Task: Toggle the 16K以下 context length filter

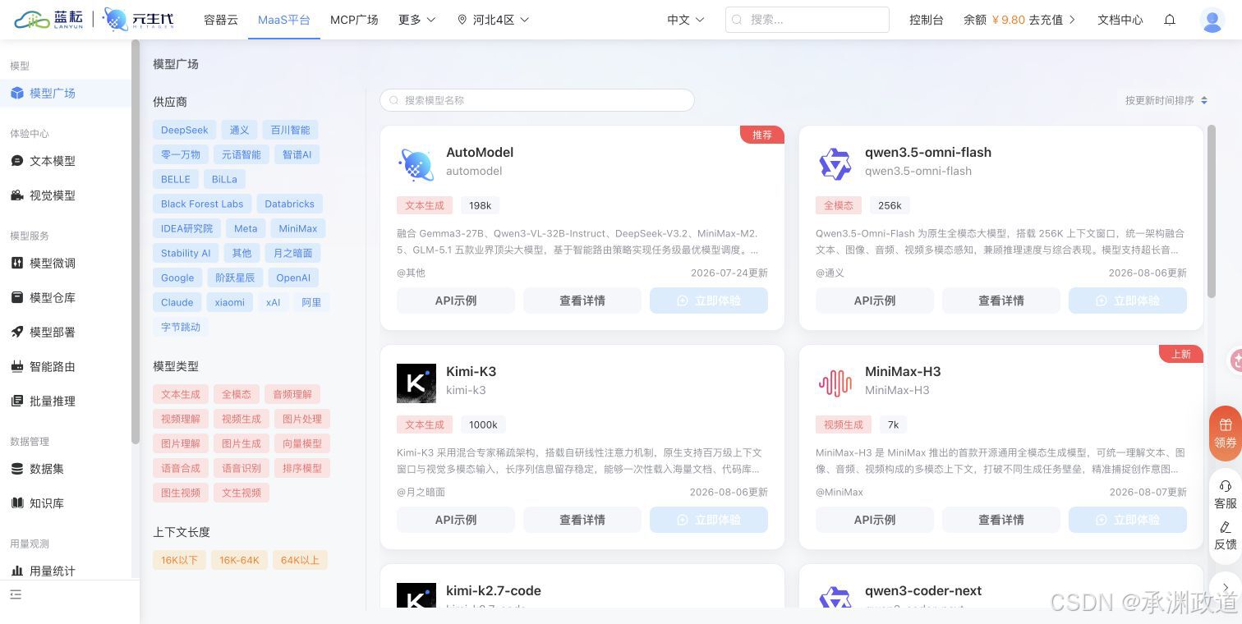Action: click(x=179, y=560)
